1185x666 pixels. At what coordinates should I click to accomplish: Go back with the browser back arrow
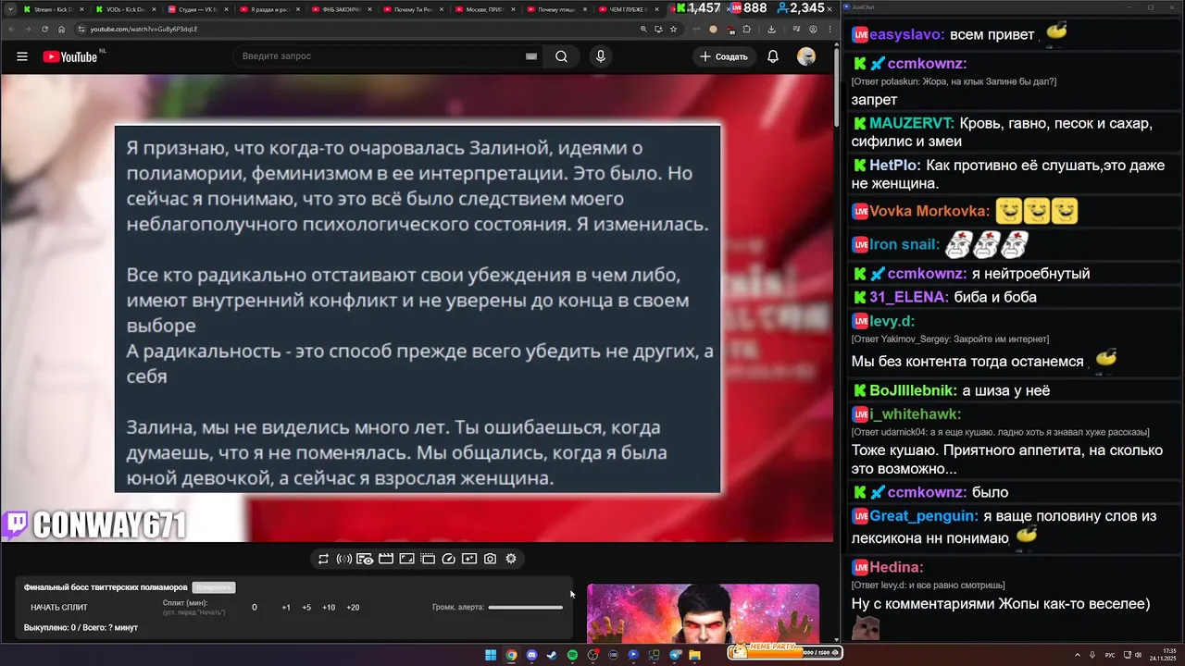11,29
